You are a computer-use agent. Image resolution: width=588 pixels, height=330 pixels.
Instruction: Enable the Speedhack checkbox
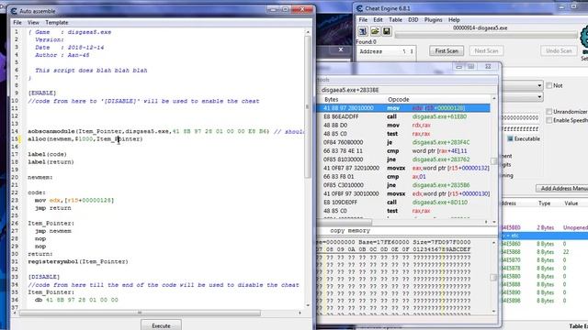tap(549, 120)
